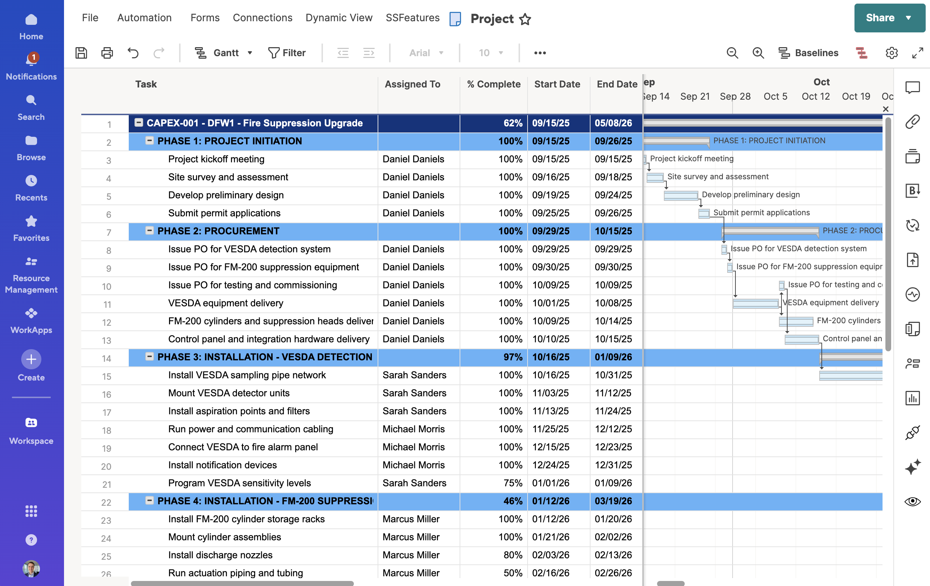Click the horizontal scrollbar under grid
Image resolution: width=930 pixels, height=586 pixels.
point(242,583)
